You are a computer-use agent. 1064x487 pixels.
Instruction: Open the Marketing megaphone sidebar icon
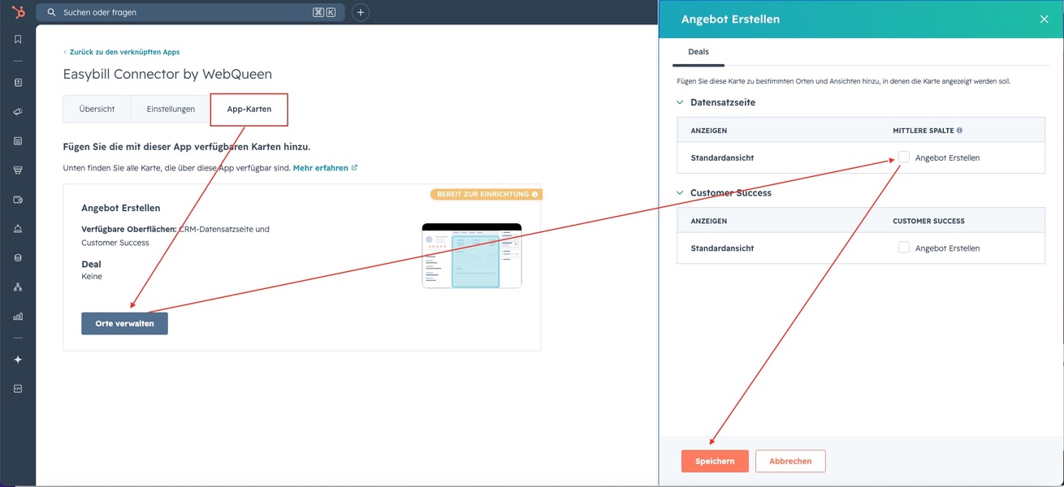[x=18, y=112]
